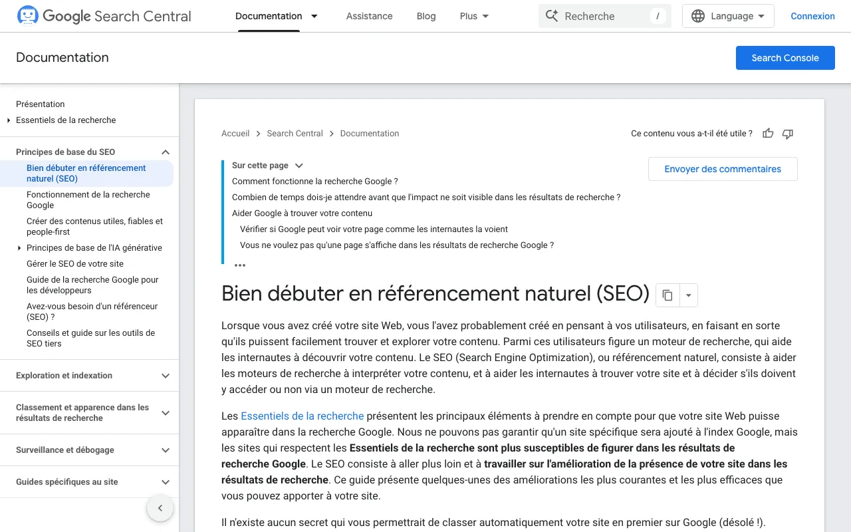Expand 'Guides spécifiques au site' section
This screenshot has width=851, height=532.
[166, 482]
